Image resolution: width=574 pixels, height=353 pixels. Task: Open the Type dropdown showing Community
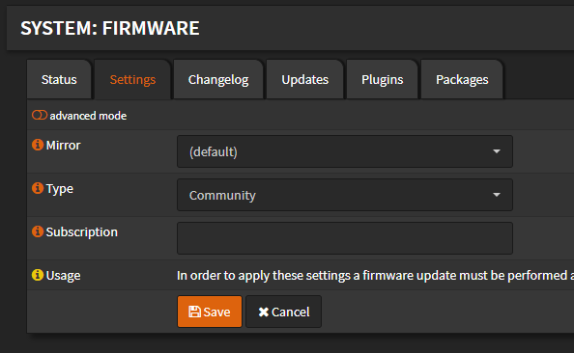click(x=344, y=195)
